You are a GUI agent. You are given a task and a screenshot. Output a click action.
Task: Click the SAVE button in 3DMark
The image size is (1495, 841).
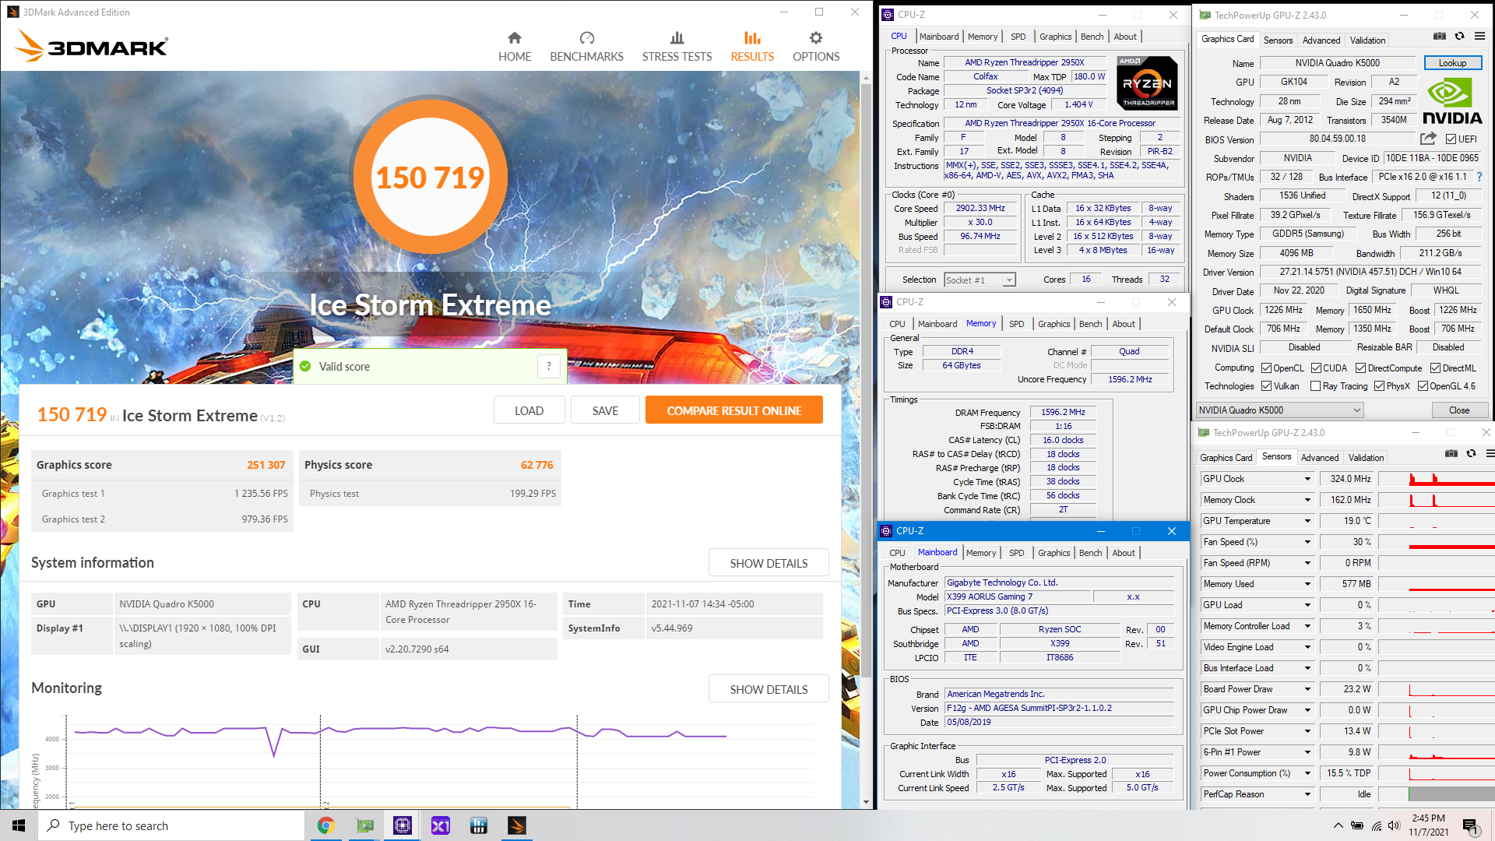[605, 410]
